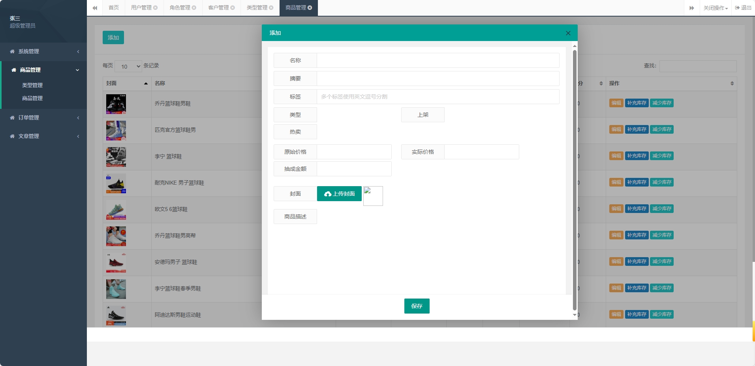
Task: Click 编辑 for the 乔丹篮球鞋男鞋 row
Action: 616,103
